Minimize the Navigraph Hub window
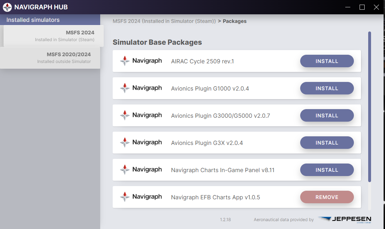The image size is (385, 229). tap(348, 7)
